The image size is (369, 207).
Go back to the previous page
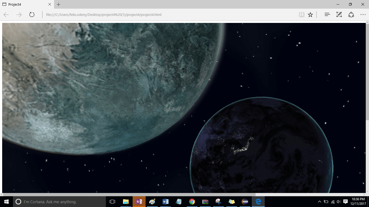pyautogui.click(x=6, y=15)
